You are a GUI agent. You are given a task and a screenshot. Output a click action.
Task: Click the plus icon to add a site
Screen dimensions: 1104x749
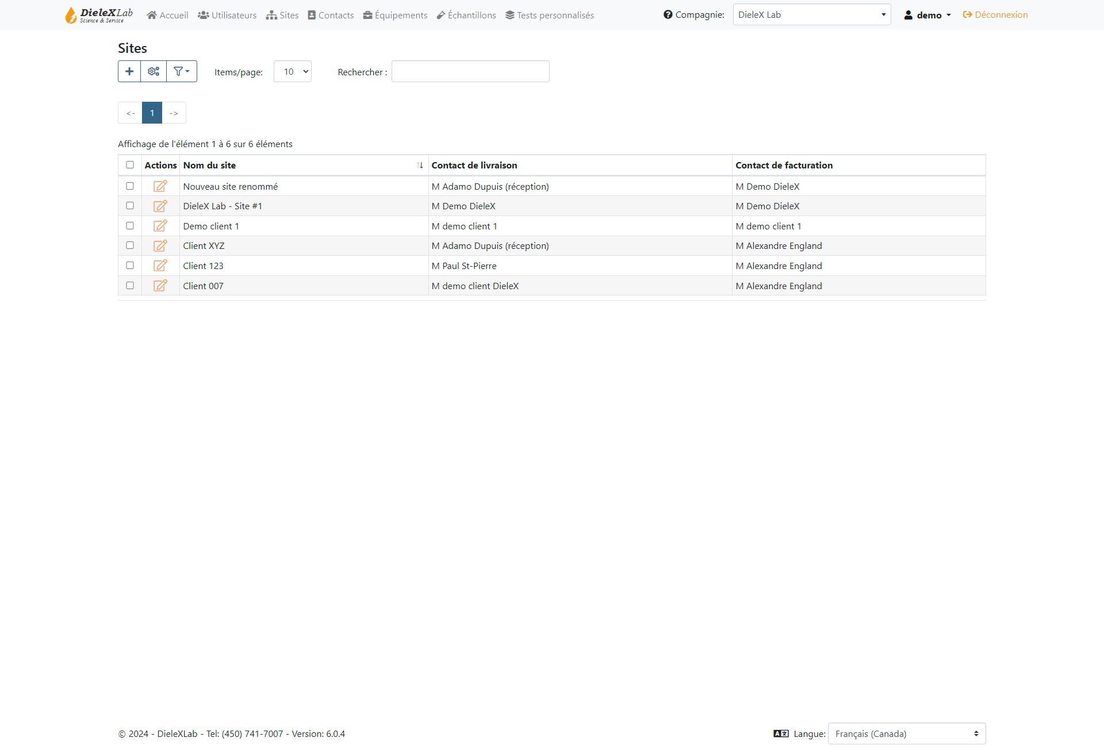click(129, 71)
